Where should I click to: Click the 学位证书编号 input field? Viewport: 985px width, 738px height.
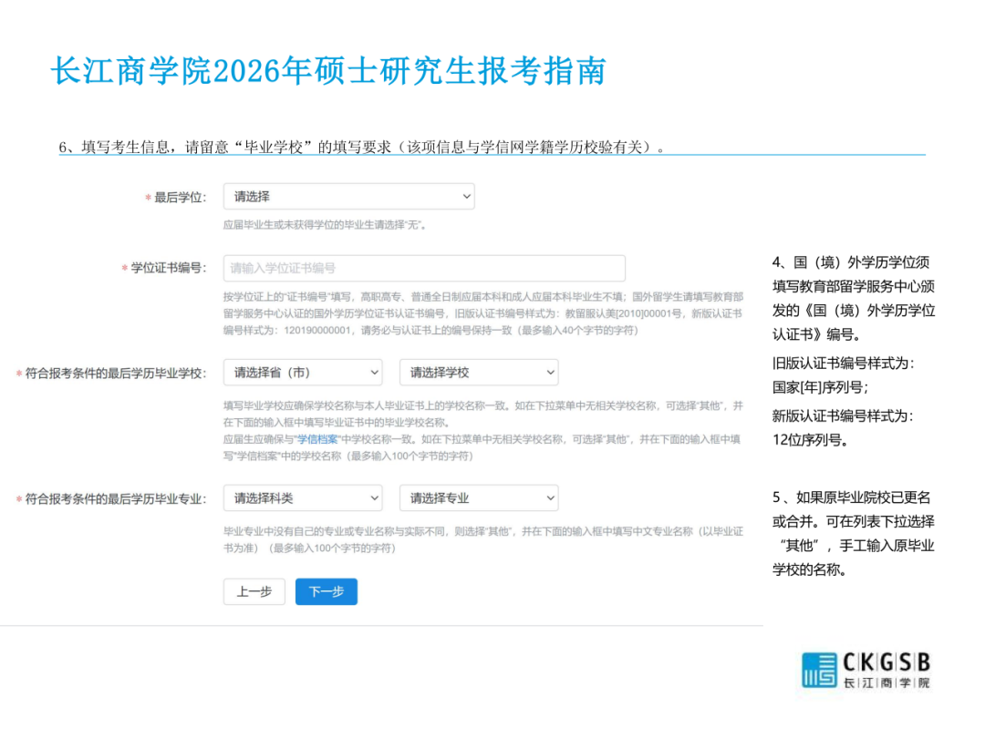point(424,268)
